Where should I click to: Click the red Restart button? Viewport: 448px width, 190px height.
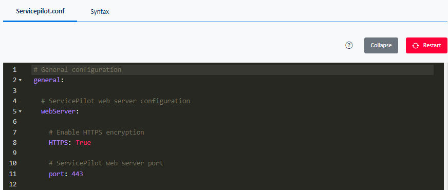(426, 45)
